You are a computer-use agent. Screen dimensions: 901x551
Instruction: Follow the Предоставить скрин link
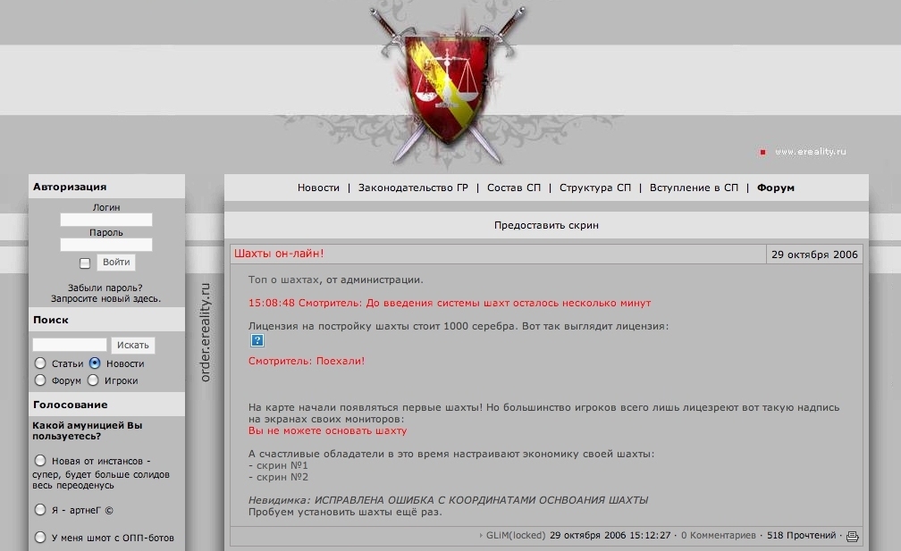[x=546, y=226]
